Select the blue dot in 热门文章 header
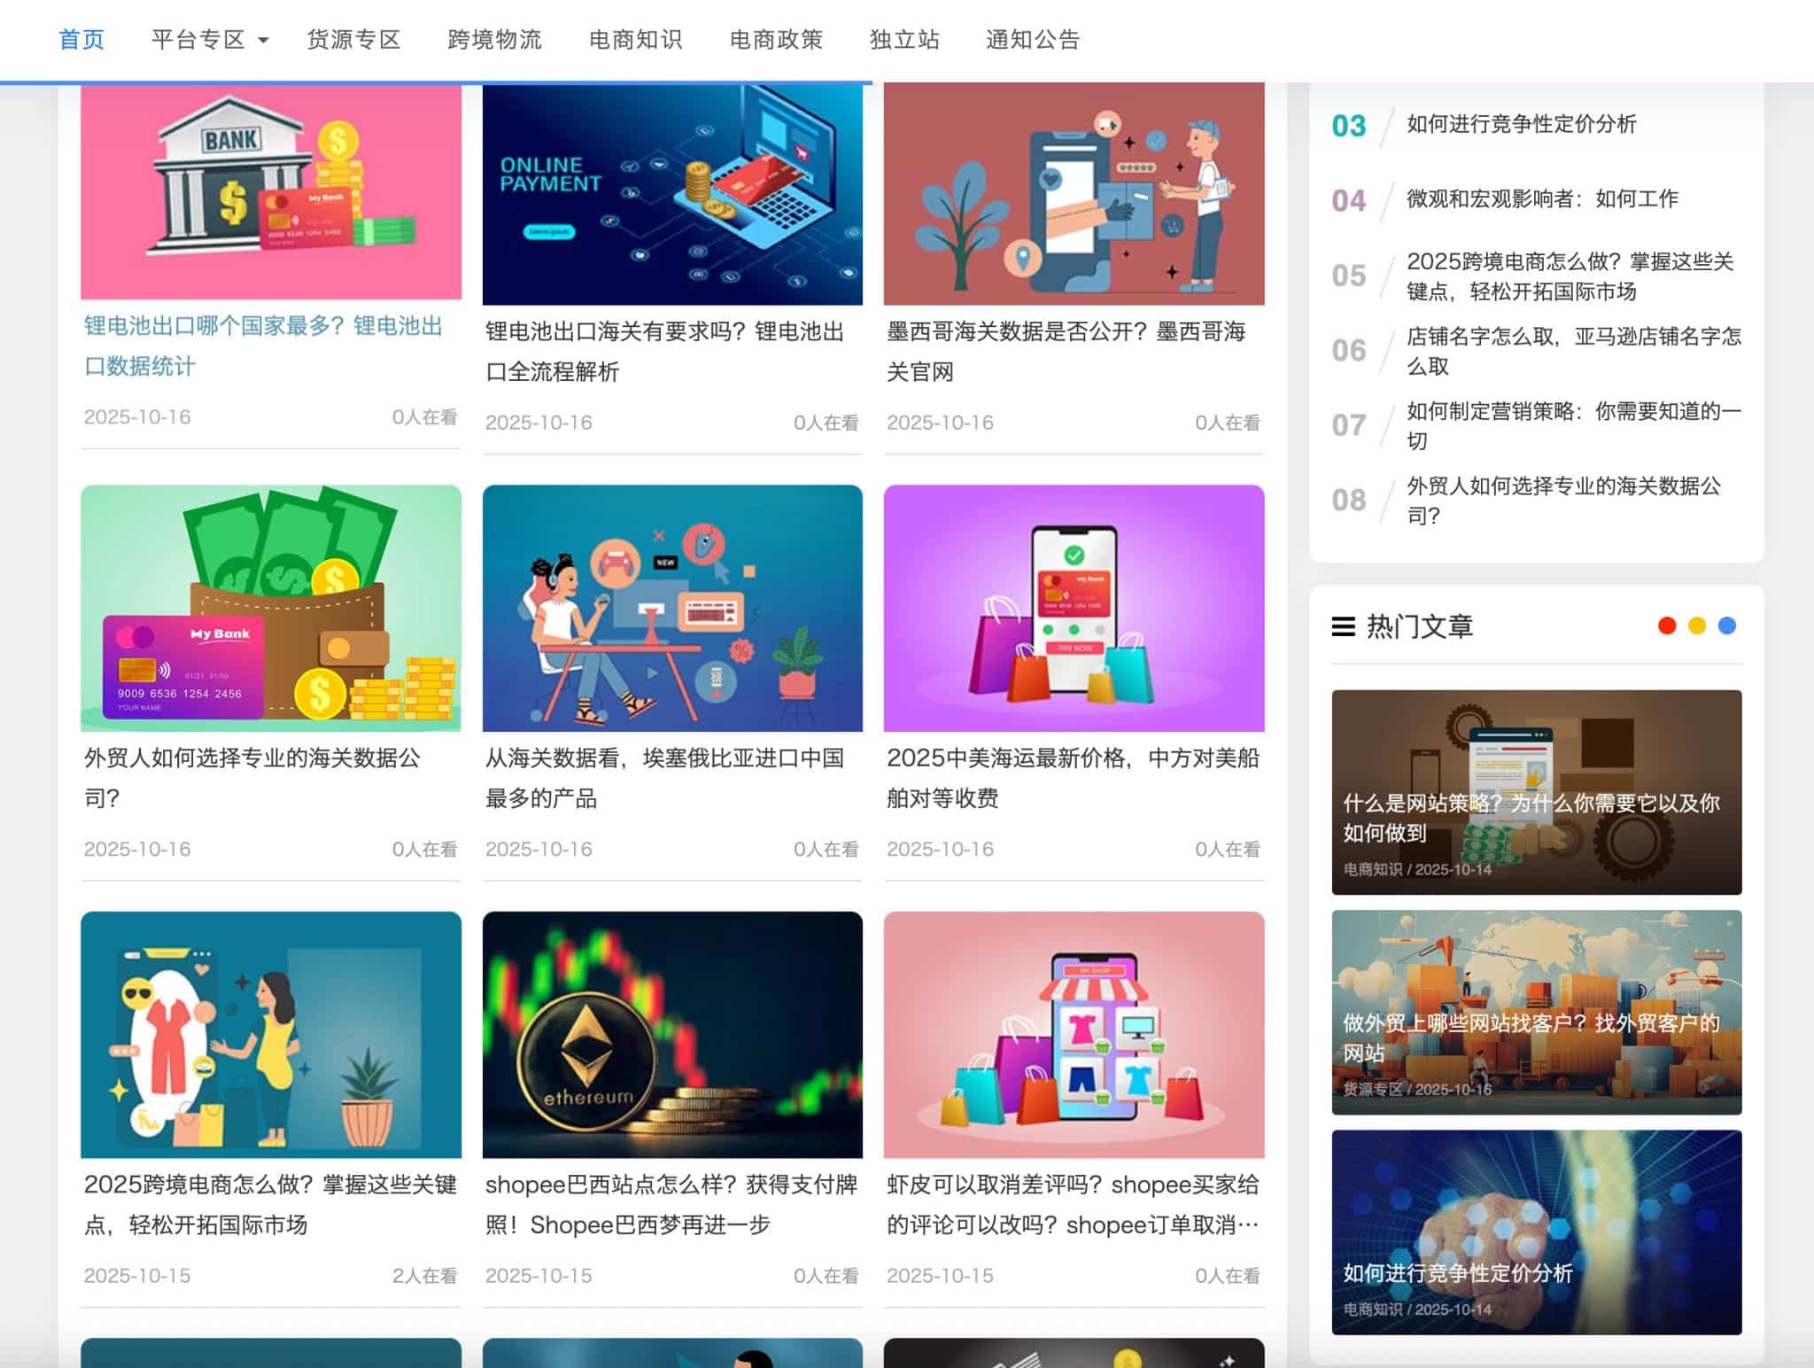1814x1368 pixels. [1727, 626]
